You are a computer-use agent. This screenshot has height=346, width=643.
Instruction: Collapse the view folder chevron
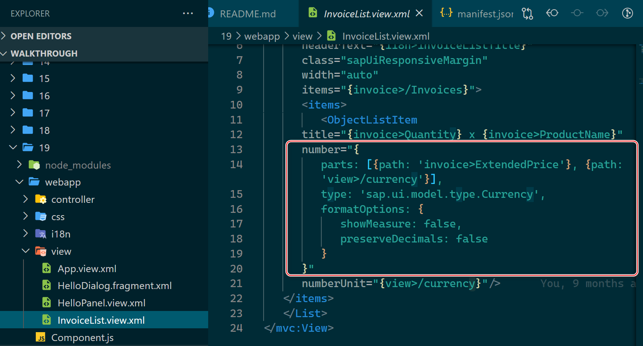pyautogui.click(x=26, y=251)
